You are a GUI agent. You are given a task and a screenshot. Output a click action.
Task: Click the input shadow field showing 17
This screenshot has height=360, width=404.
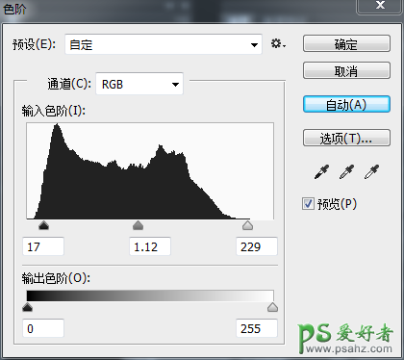[x=43, y=246]
